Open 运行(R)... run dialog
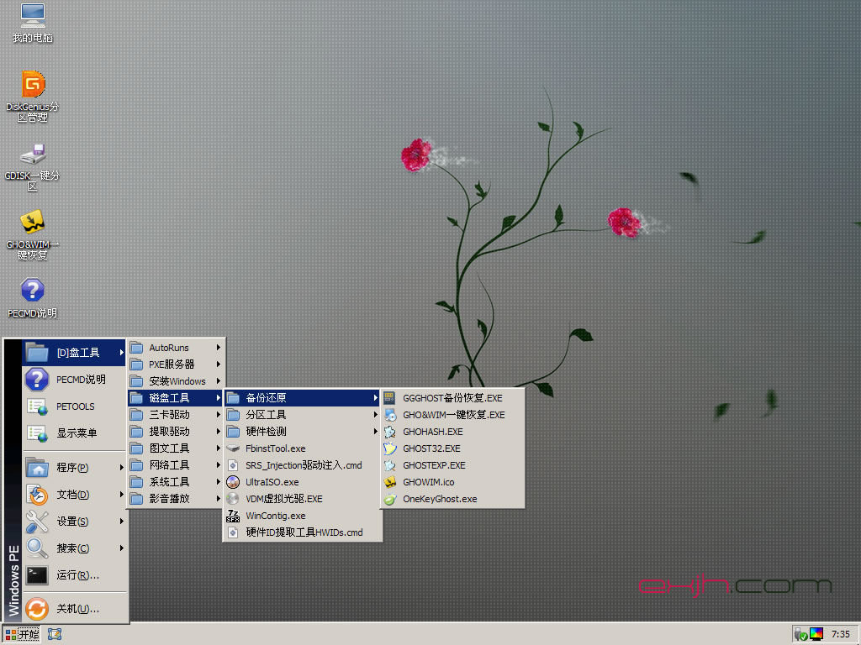The height and width of the screenshot is (645, 861). pos(77,575)
